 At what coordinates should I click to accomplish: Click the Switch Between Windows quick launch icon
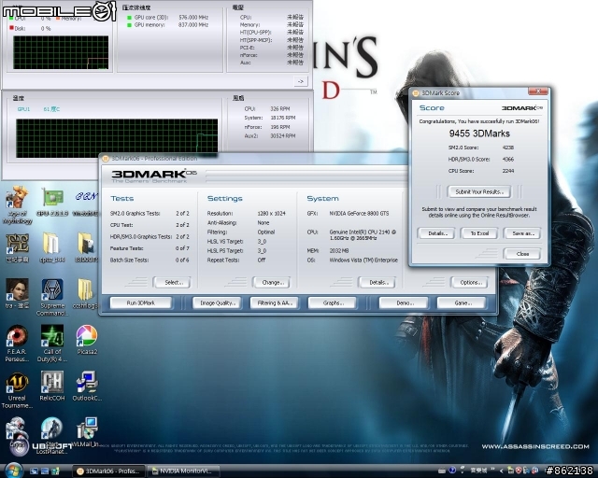pyautogui.click(x=45, y=471)
